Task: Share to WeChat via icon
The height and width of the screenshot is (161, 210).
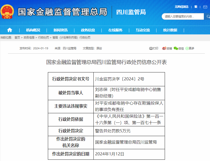Action: tap(176, 48)
